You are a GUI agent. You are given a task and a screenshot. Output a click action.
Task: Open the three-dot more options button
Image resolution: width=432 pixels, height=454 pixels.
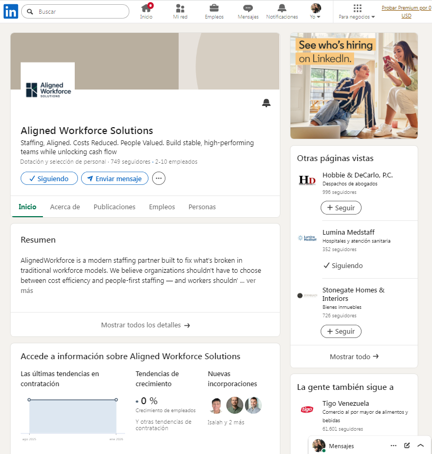click(x=159, y=179)
